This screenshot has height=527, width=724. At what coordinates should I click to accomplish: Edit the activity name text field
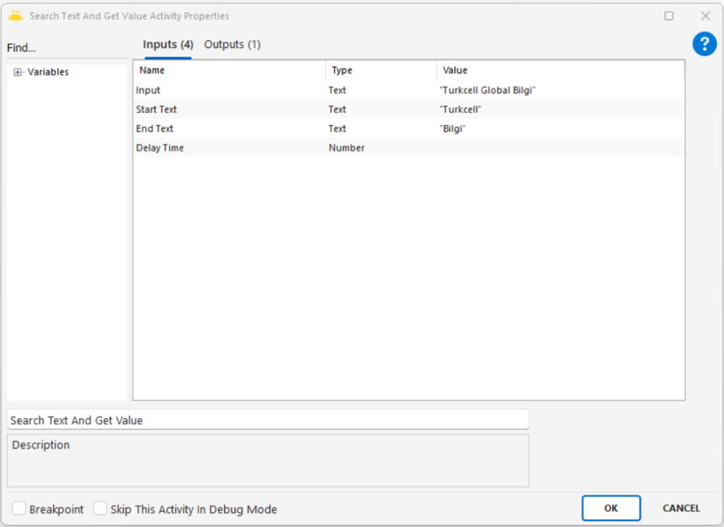coord(267,420)
